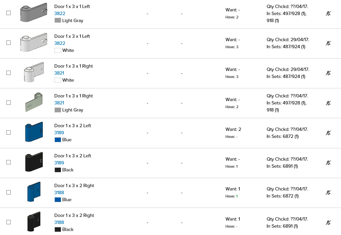Tick the White Door 1x3x1 Right checkbox
341x235 pixels.
tap(9, 73)
